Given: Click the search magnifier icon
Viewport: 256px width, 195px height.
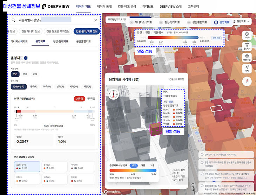Looking at the screenshot, I should [13, 20].
